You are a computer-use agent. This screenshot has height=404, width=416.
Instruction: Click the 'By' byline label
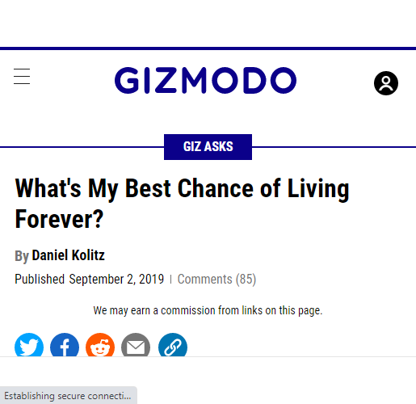22,256
